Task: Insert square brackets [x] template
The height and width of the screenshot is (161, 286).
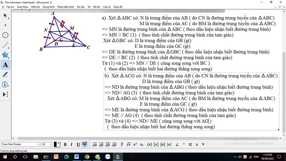Action: [156, 145]
